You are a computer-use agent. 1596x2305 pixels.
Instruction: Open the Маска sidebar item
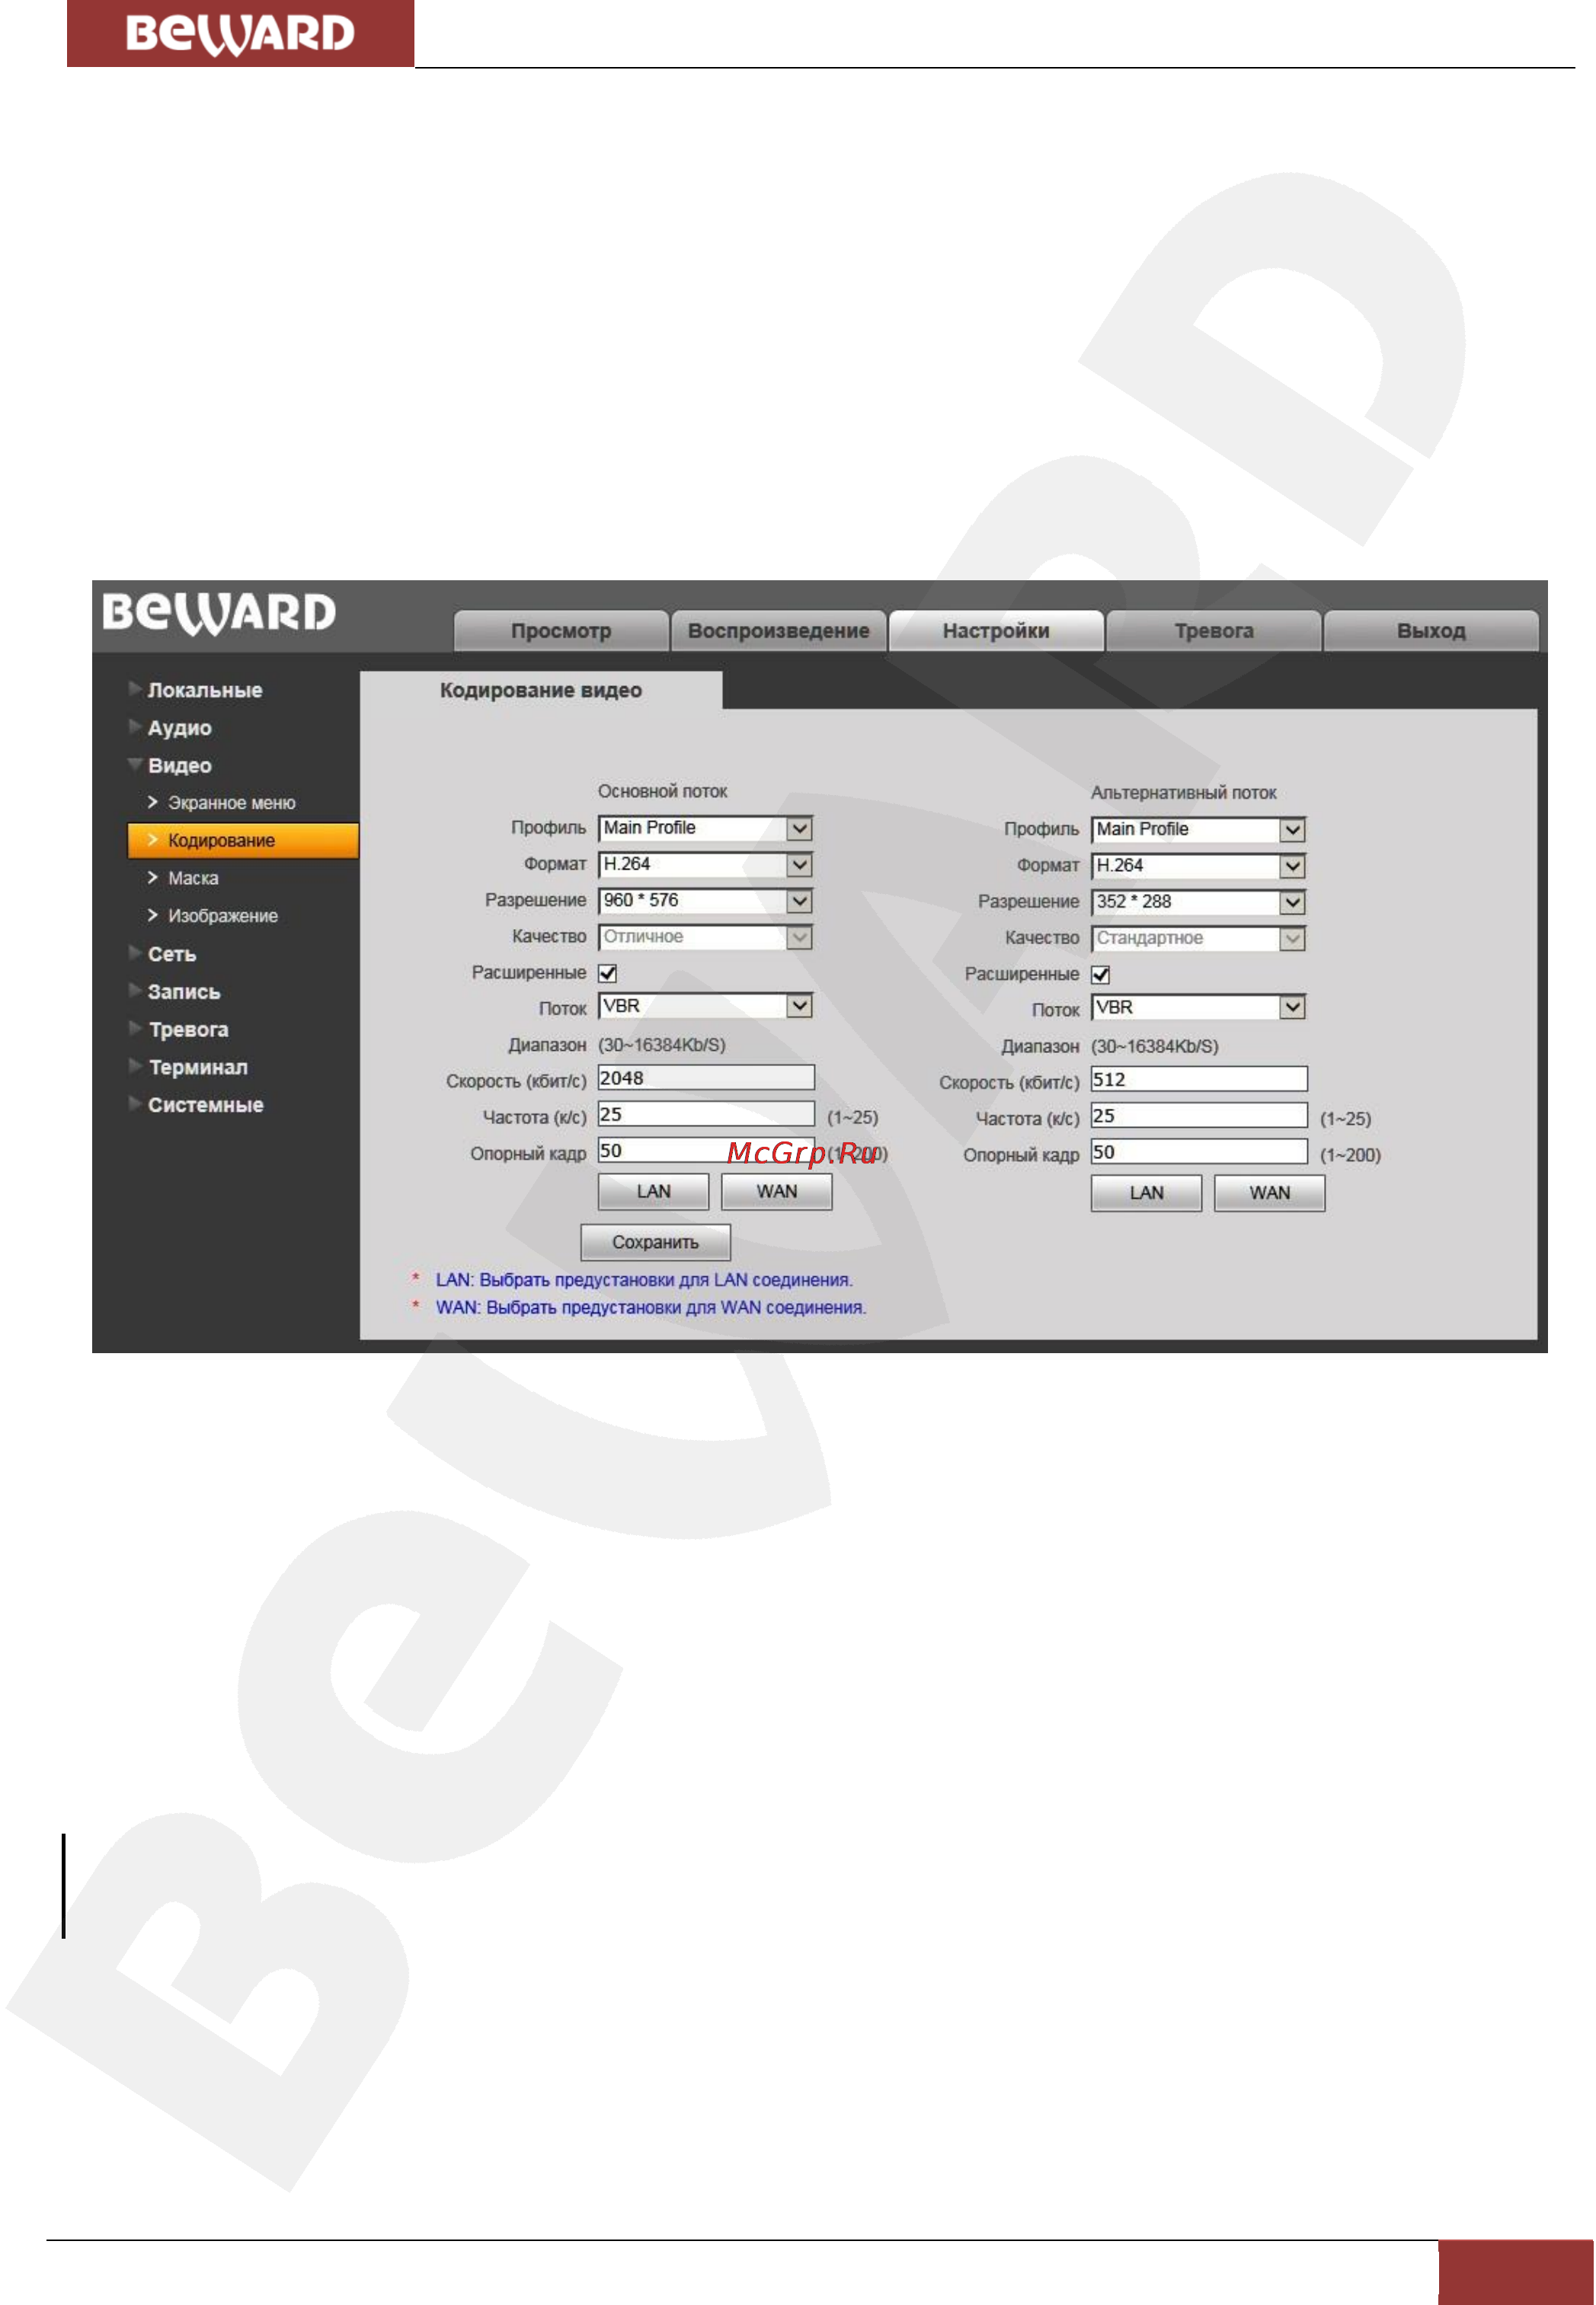(x=193, y=879)
